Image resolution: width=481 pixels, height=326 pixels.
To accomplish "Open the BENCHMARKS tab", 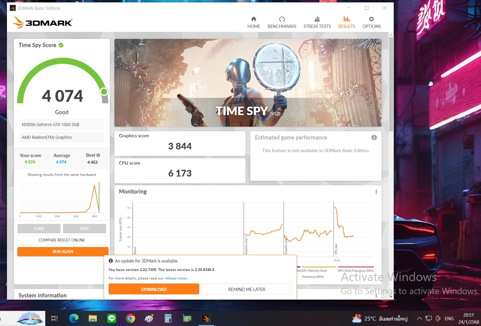I will point(282,22).
